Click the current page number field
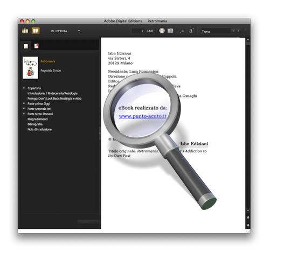Screen dimensions: 284x253 (138, 31)
